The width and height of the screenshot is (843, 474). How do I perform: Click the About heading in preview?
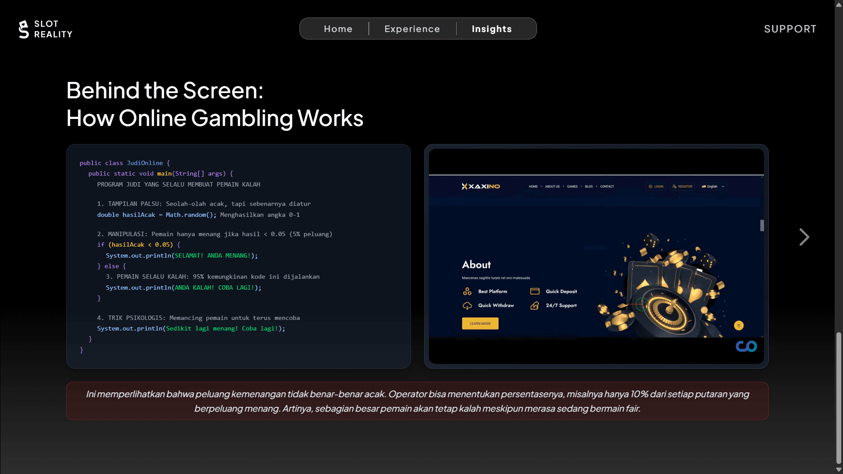tap(476, 265)
